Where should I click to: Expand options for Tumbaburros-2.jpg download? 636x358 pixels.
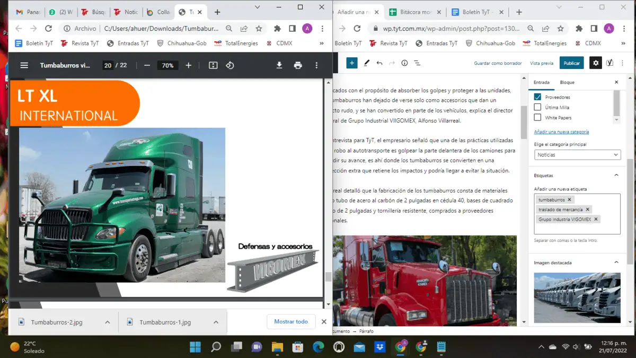point(107,322)
